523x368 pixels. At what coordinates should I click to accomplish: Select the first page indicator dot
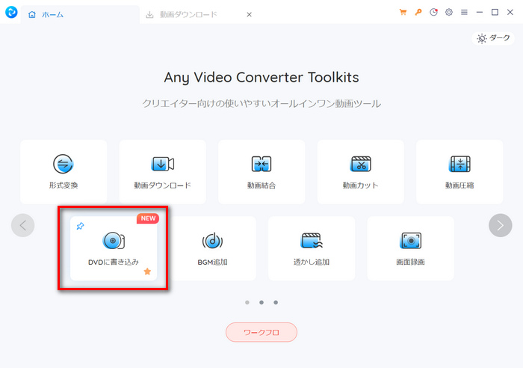click(x=247, y=302)
